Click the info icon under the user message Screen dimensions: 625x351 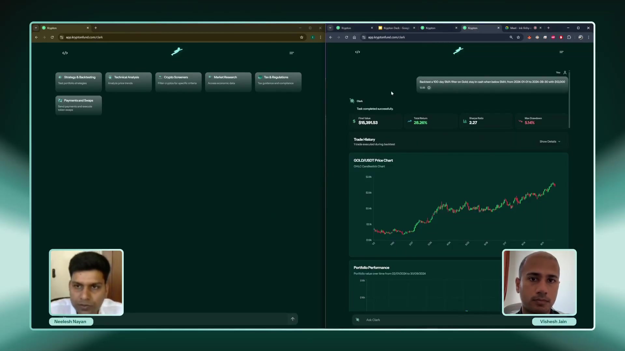point(429,88)
